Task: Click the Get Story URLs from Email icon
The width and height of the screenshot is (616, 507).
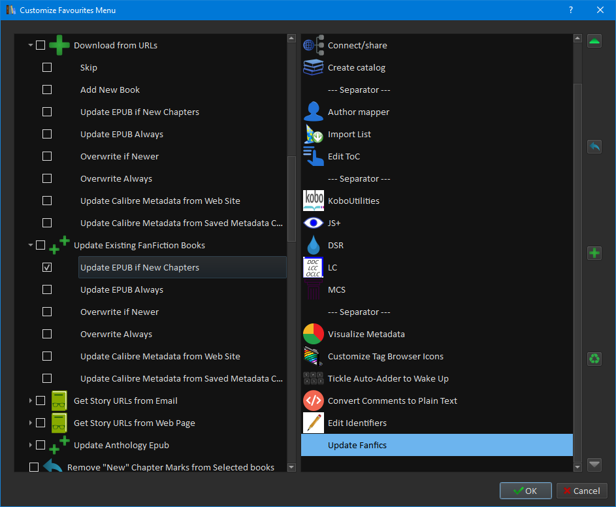Action: (59, 401)
